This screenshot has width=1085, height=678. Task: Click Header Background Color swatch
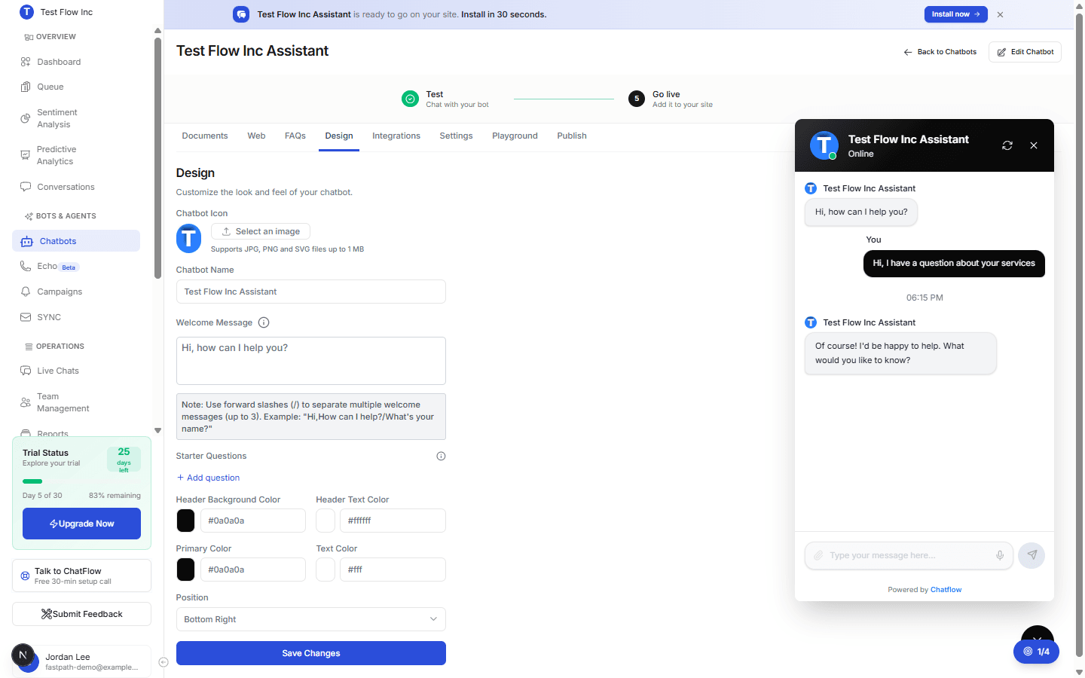[185, 521]
